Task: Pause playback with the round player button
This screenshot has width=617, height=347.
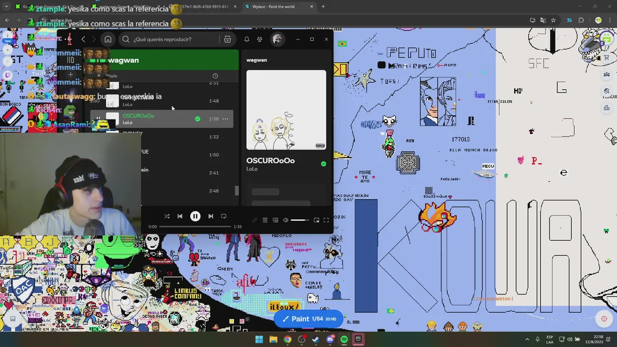Action: point(195,216)
